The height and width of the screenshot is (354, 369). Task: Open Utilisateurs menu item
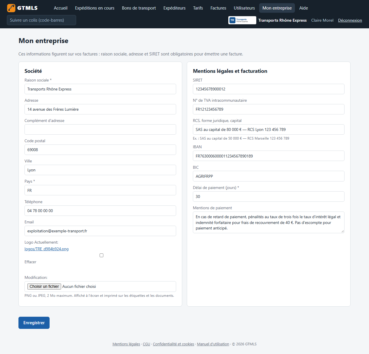[244, 8]
